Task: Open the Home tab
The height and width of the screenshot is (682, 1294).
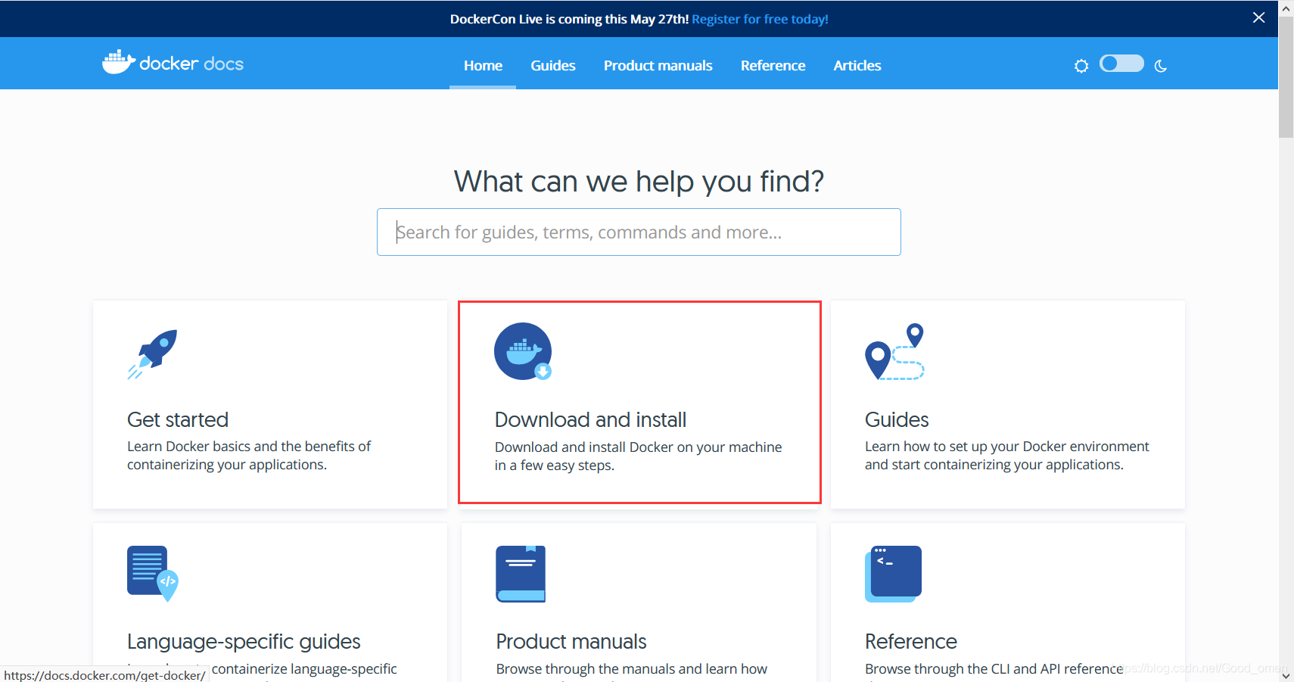Action: tap(483, 66)
